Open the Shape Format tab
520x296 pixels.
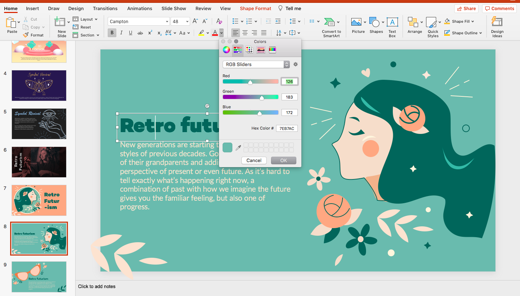pos(255,8)
